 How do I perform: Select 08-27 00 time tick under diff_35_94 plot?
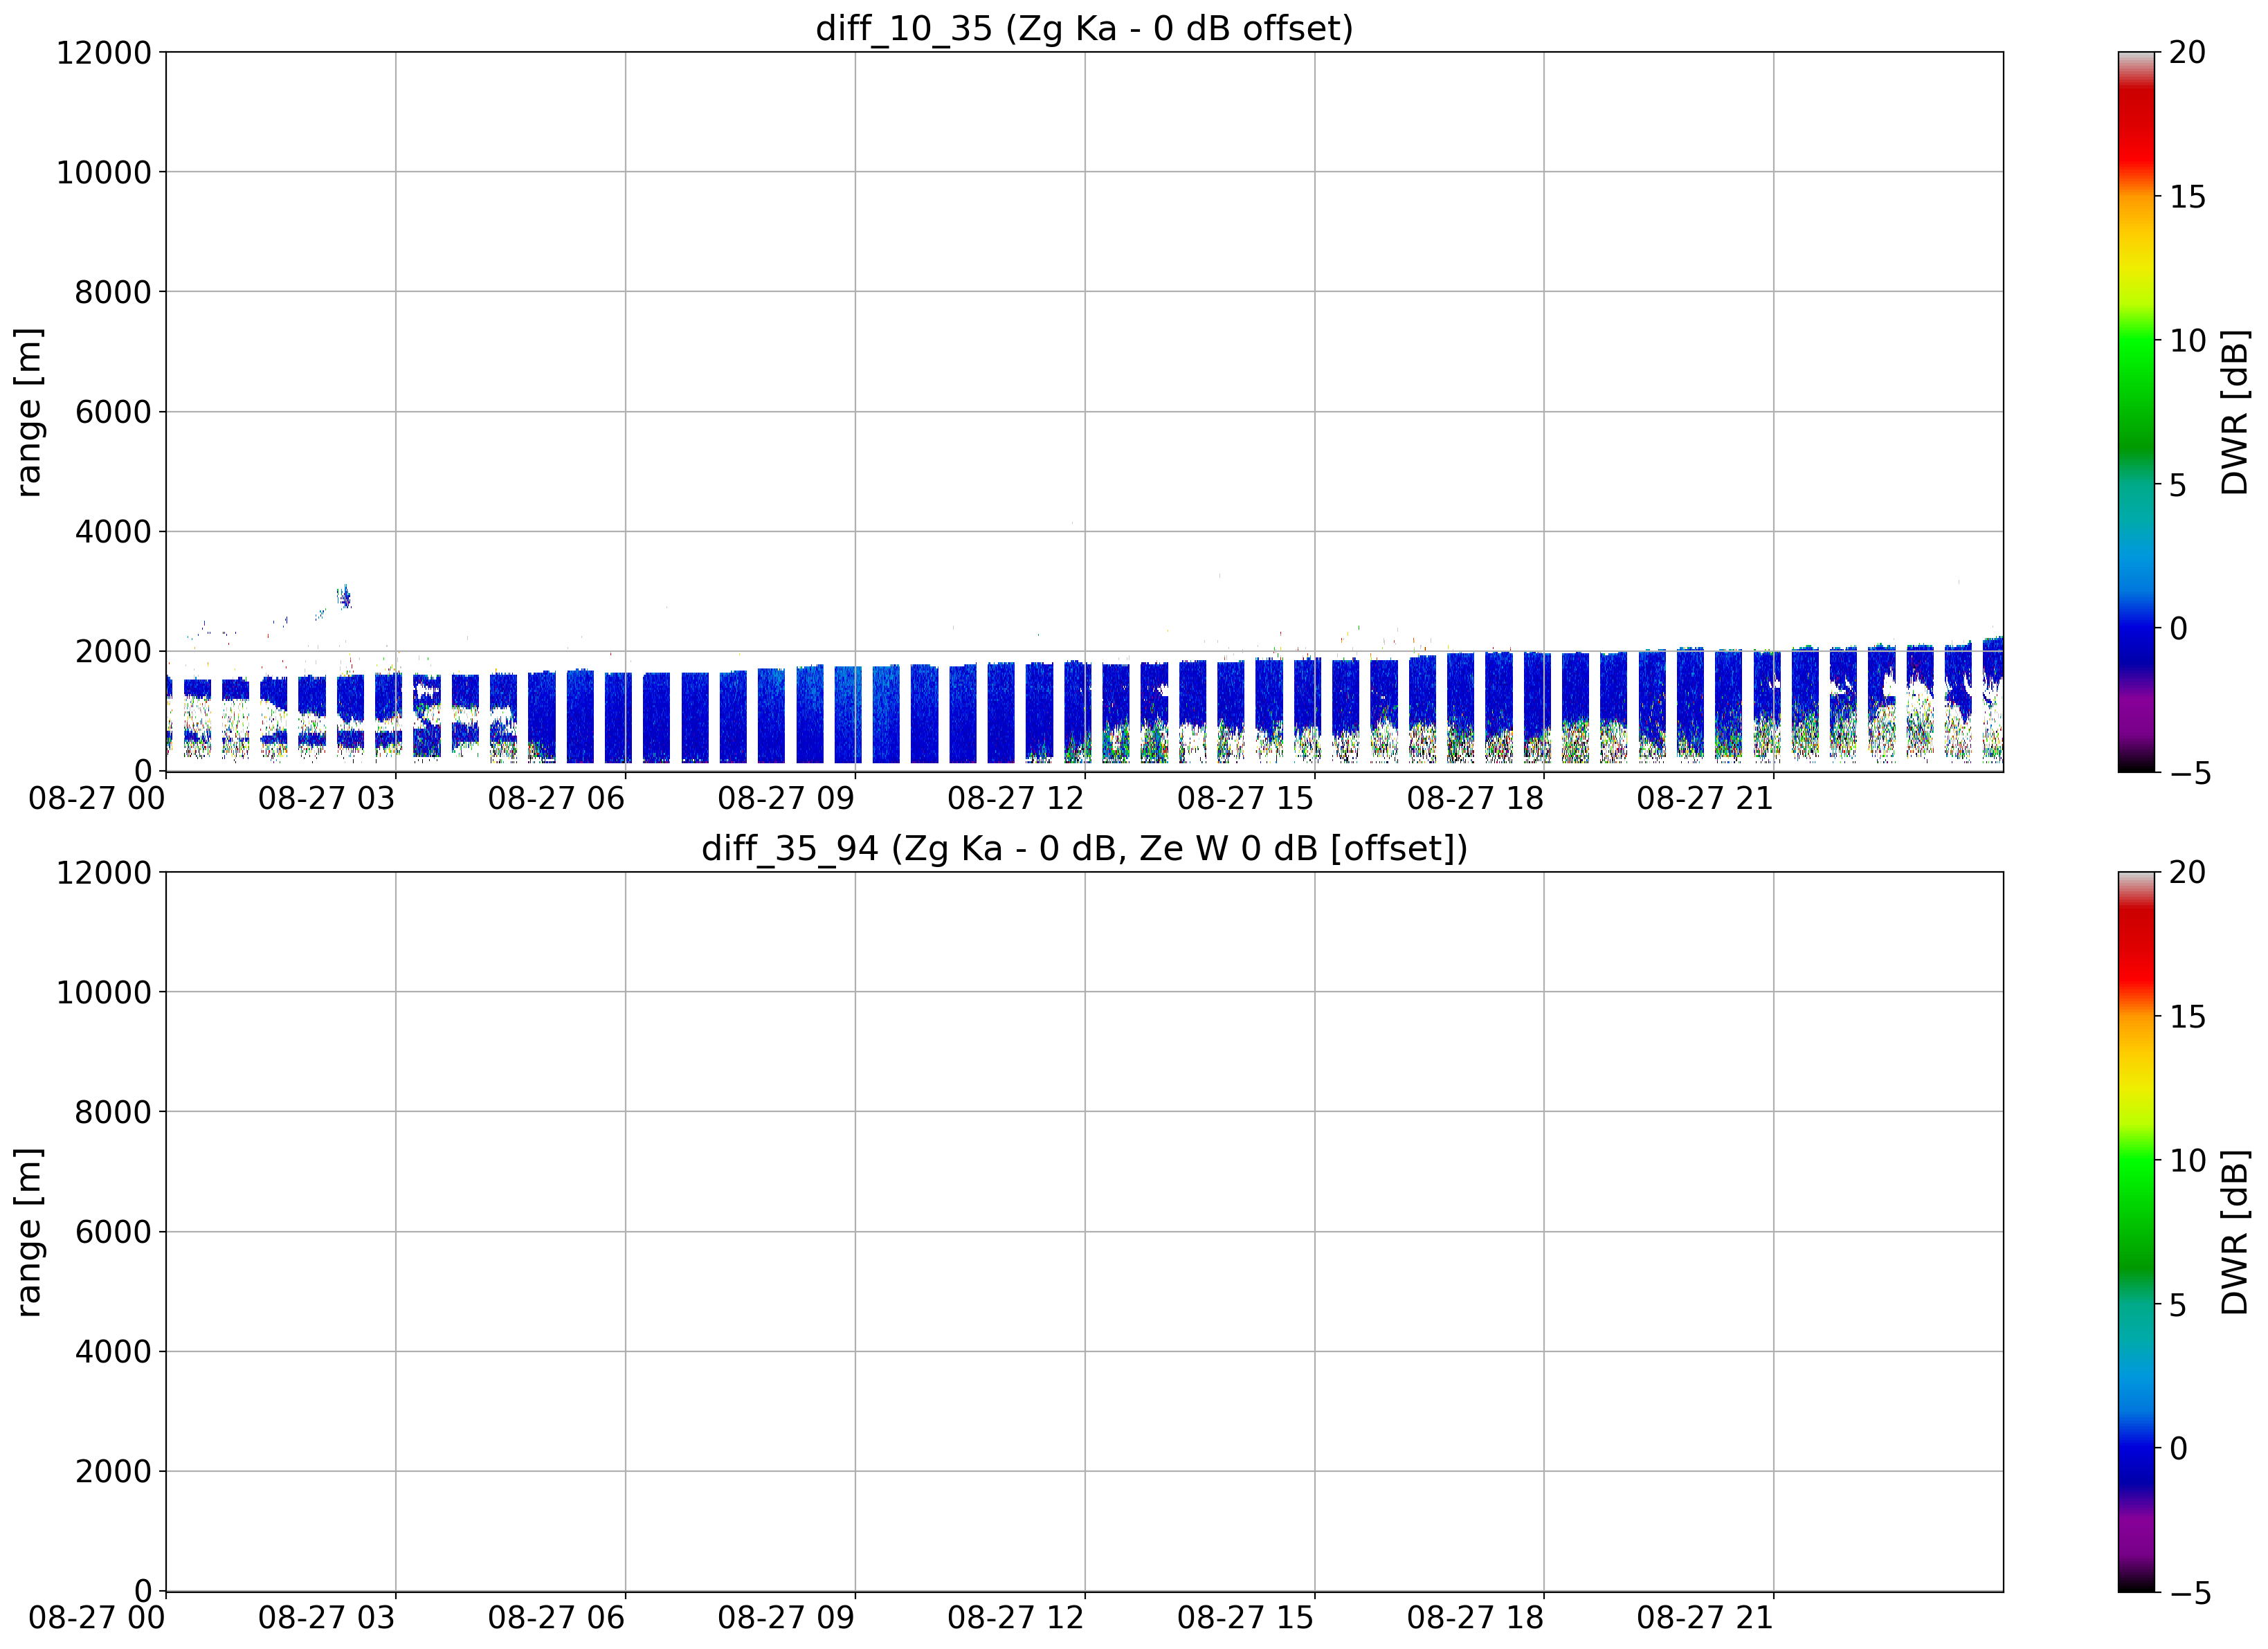(97, 1618)
